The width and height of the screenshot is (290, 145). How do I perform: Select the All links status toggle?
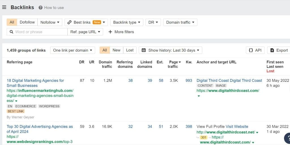[105, 50]
